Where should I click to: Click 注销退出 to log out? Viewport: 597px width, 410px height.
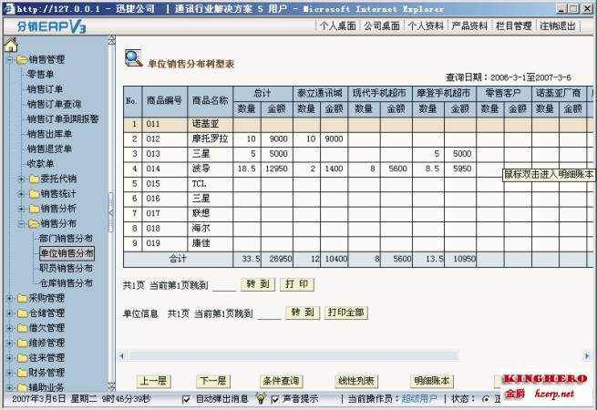558,26
